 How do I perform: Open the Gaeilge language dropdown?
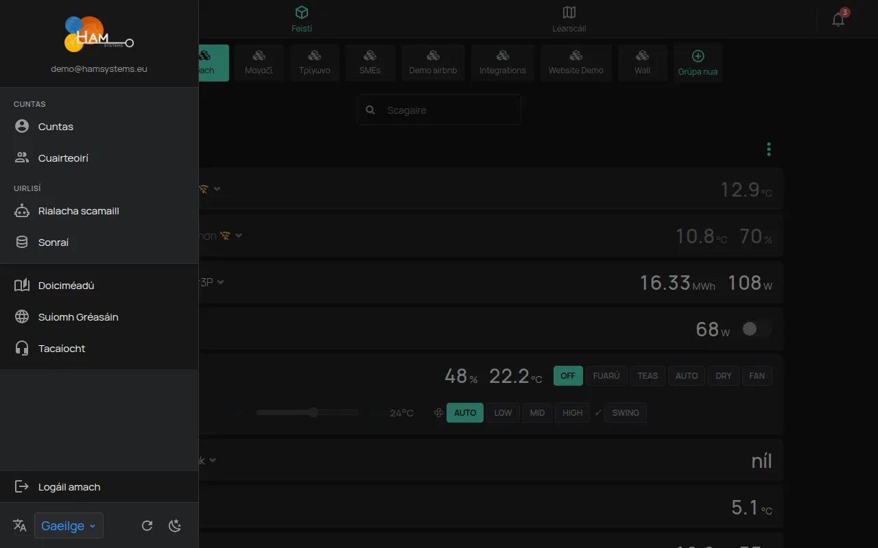tap(69, 525)
